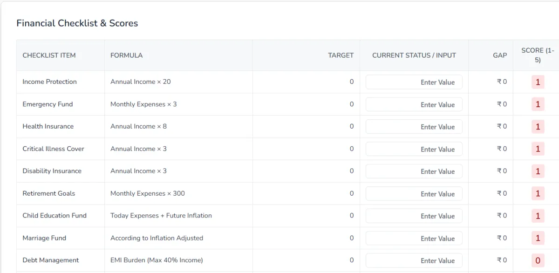Enter a value for Emergency Fund

coord(414,104)
